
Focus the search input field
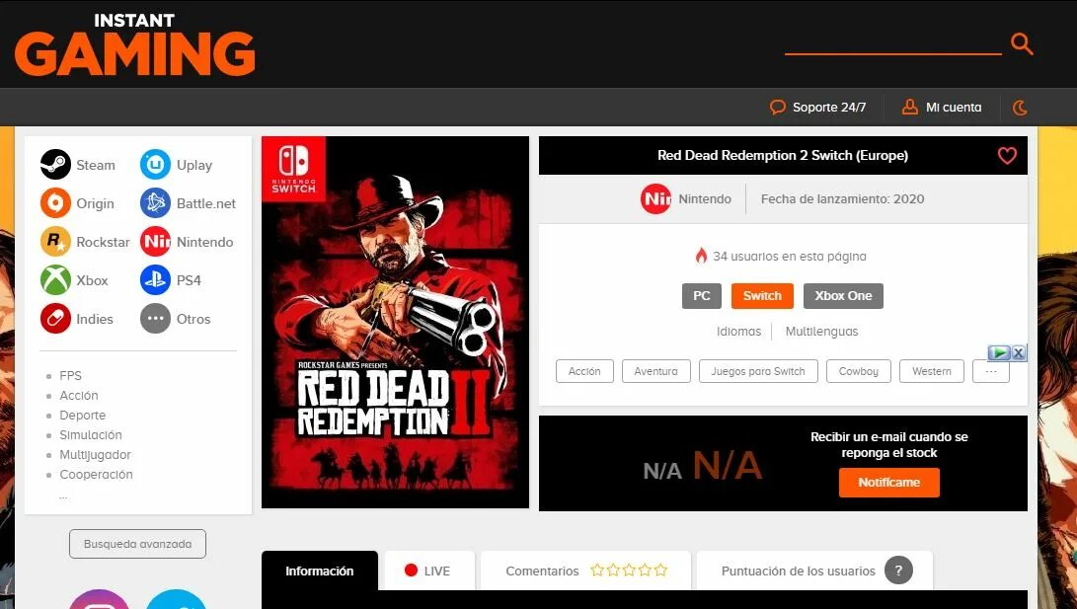point(893,42)
